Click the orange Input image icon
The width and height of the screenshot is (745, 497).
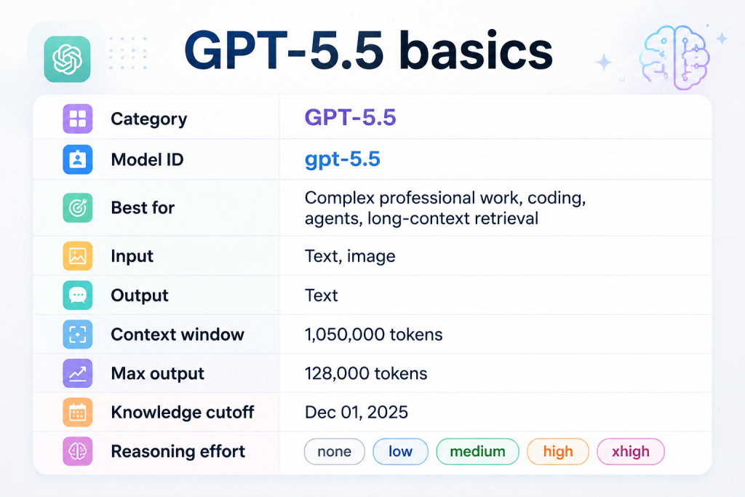coord(77,256)
